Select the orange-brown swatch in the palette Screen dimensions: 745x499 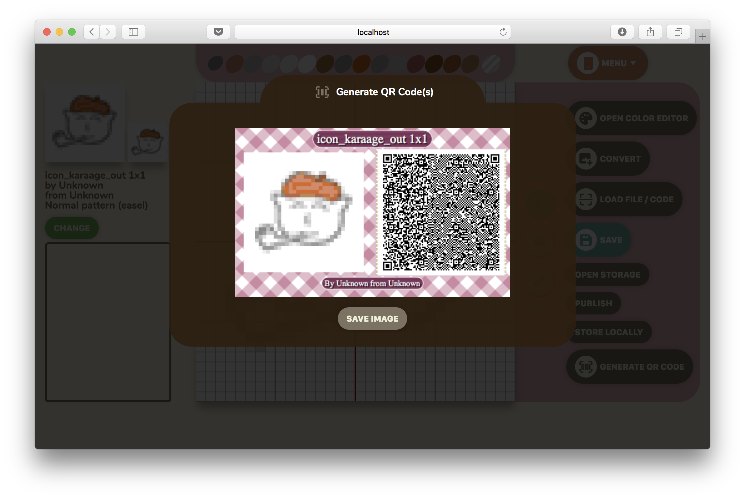pyautogui.click(x=361, y=64)
